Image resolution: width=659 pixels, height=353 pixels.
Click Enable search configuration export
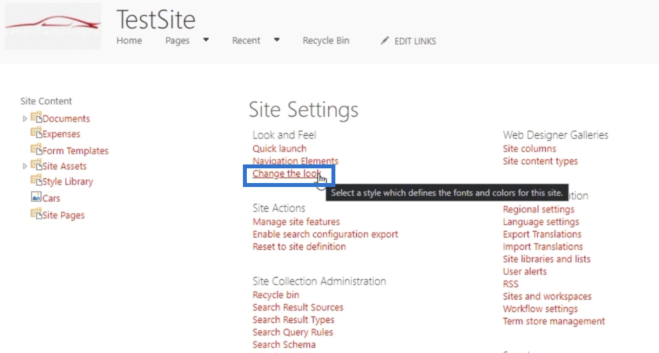point(325,234)
